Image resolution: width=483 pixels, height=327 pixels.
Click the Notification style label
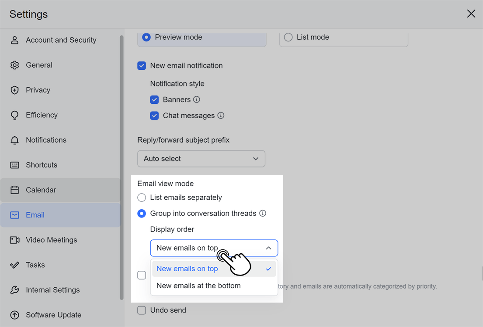tap(177, 84)
